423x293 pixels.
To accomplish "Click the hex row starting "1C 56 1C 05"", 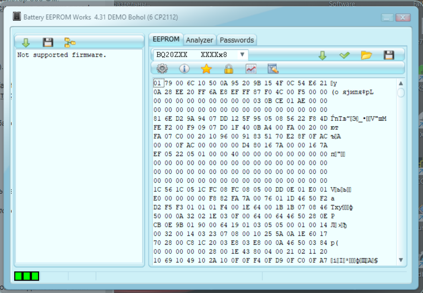I will click(x=252, y=189).
